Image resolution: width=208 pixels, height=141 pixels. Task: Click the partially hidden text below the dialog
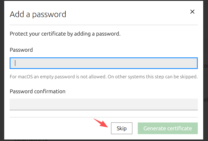[31, 140]
